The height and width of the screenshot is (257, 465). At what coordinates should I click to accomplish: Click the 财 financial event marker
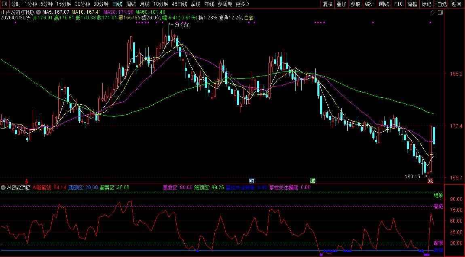tap(251, 181)
